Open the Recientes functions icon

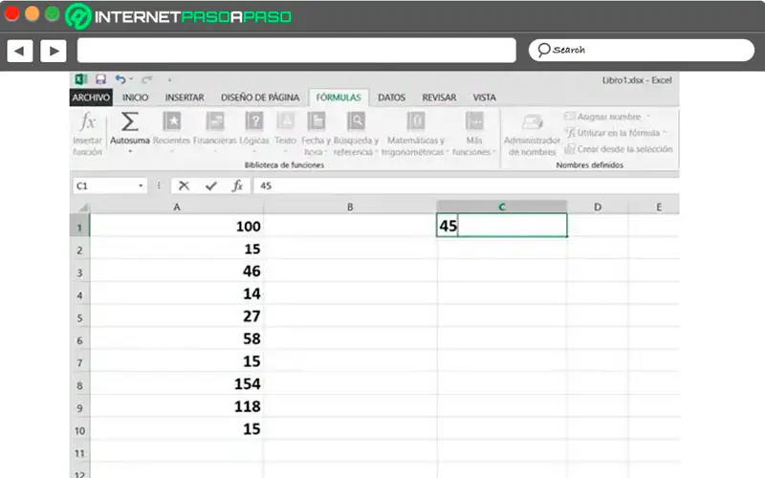[172, 121]
